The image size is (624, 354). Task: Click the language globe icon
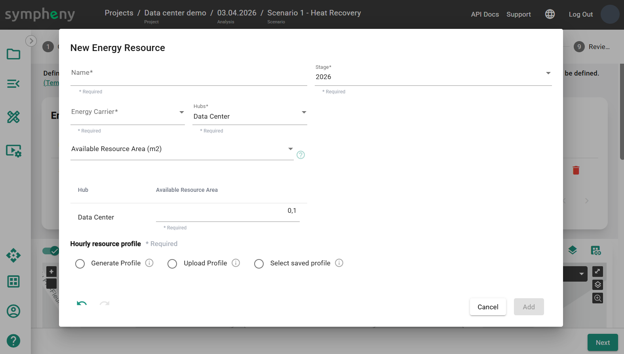[550, 14]
